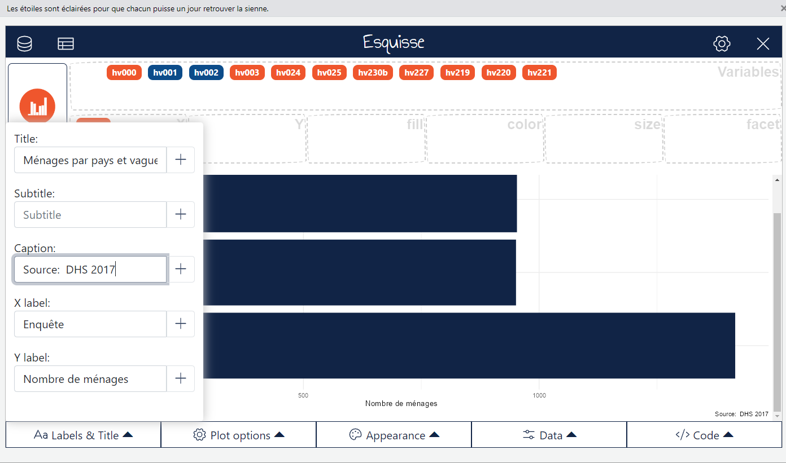Click the Caption input field
This screenshot has height=463, width=786.
[90, 270]
